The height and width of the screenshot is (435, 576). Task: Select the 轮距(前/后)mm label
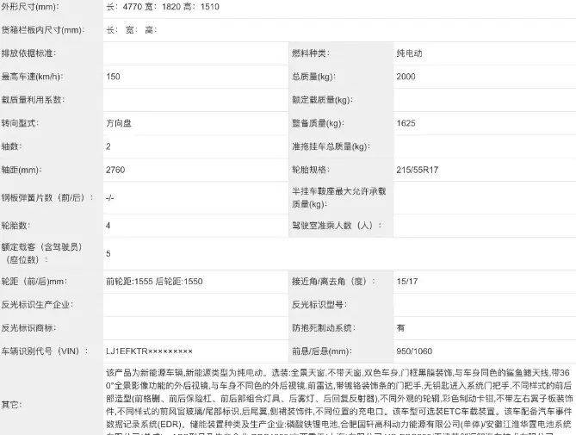(34, 282)
